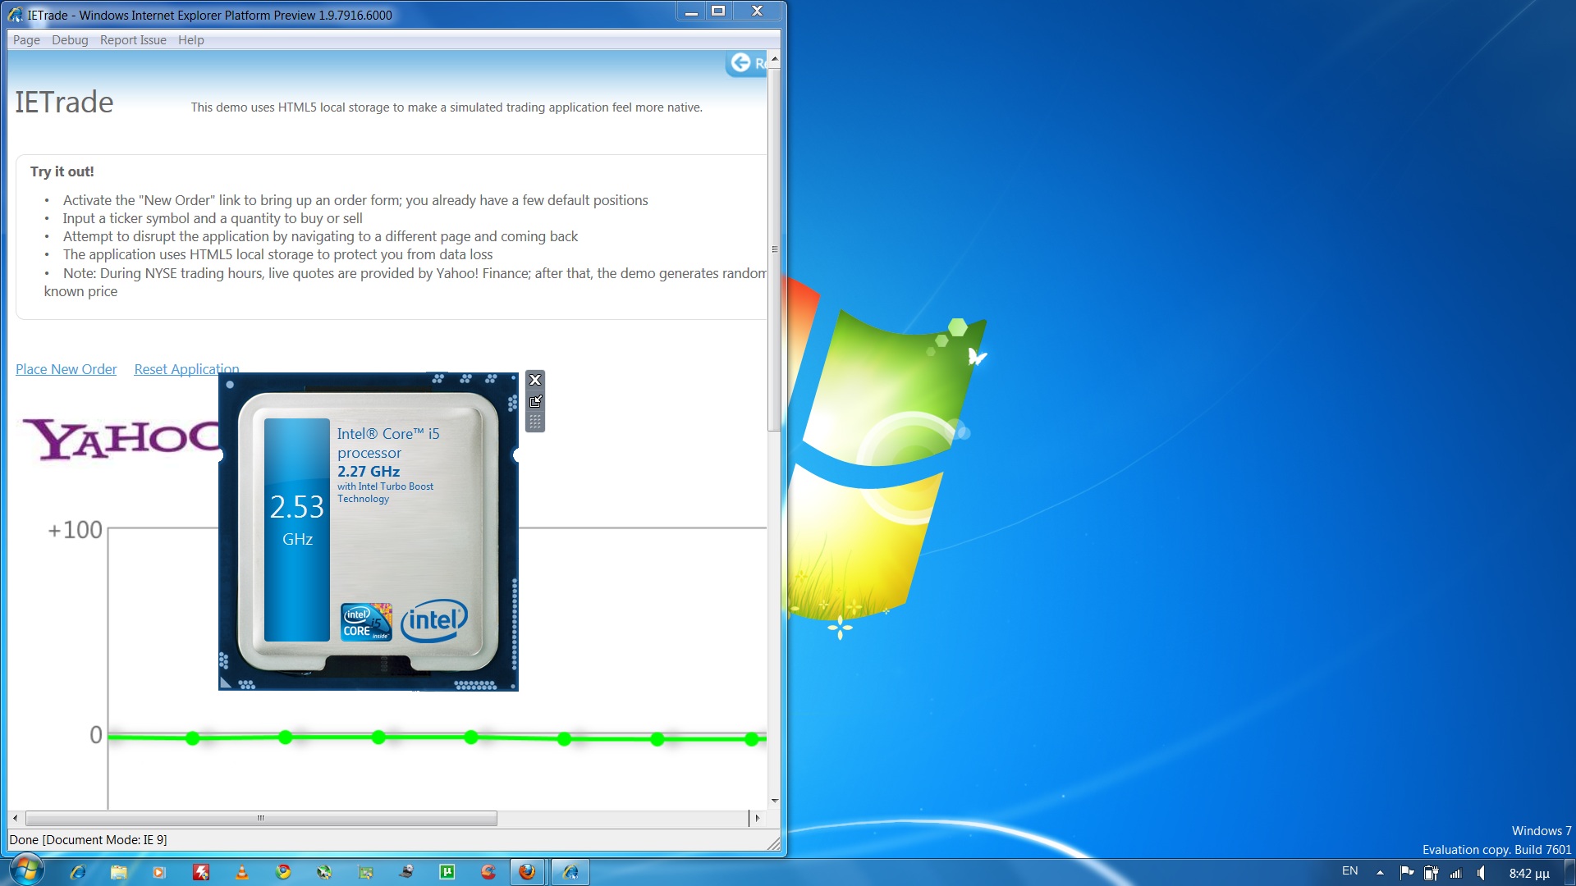1576x886 pixels.
Task: Open Windows Explorer from the taskbar
Action: 119,872
